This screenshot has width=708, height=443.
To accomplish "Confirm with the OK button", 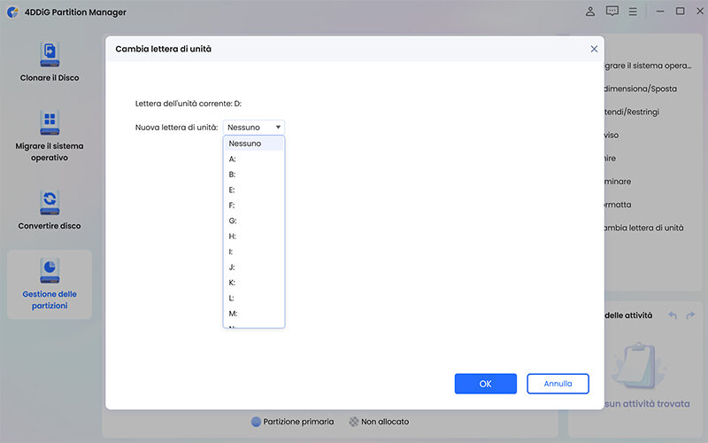I will (x=485, y=384).
